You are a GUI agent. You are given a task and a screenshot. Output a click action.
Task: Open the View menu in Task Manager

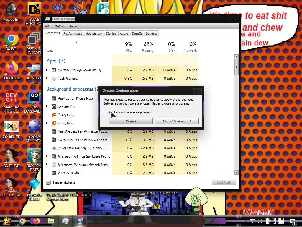(x=73, y=26)
